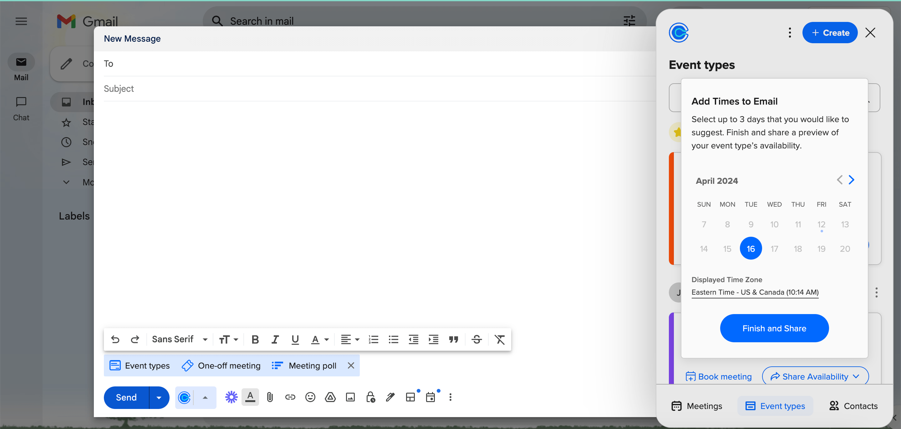Click the insert link icon
The width and height of the screenshot is (901, 429).
coord(290,397)
